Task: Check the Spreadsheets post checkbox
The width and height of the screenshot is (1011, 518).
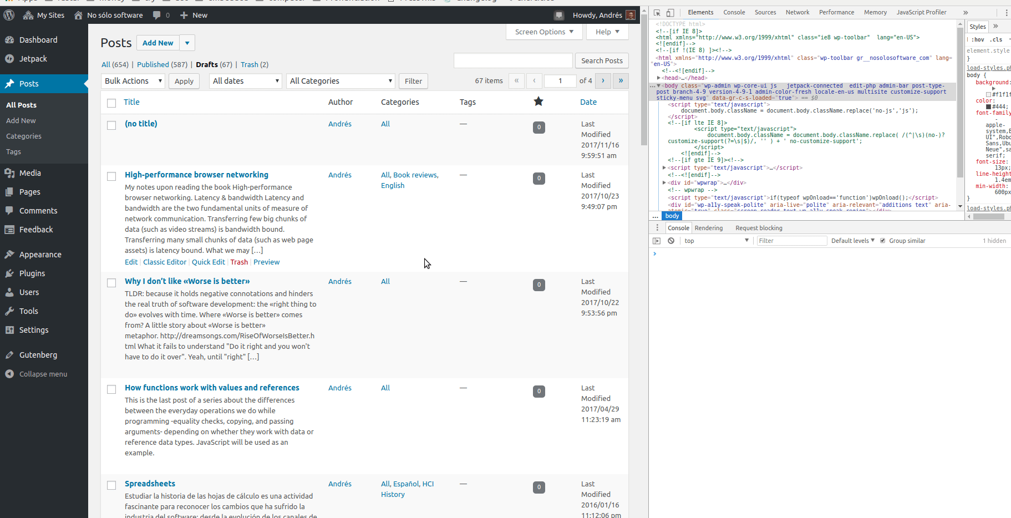Action: point(111,485)
